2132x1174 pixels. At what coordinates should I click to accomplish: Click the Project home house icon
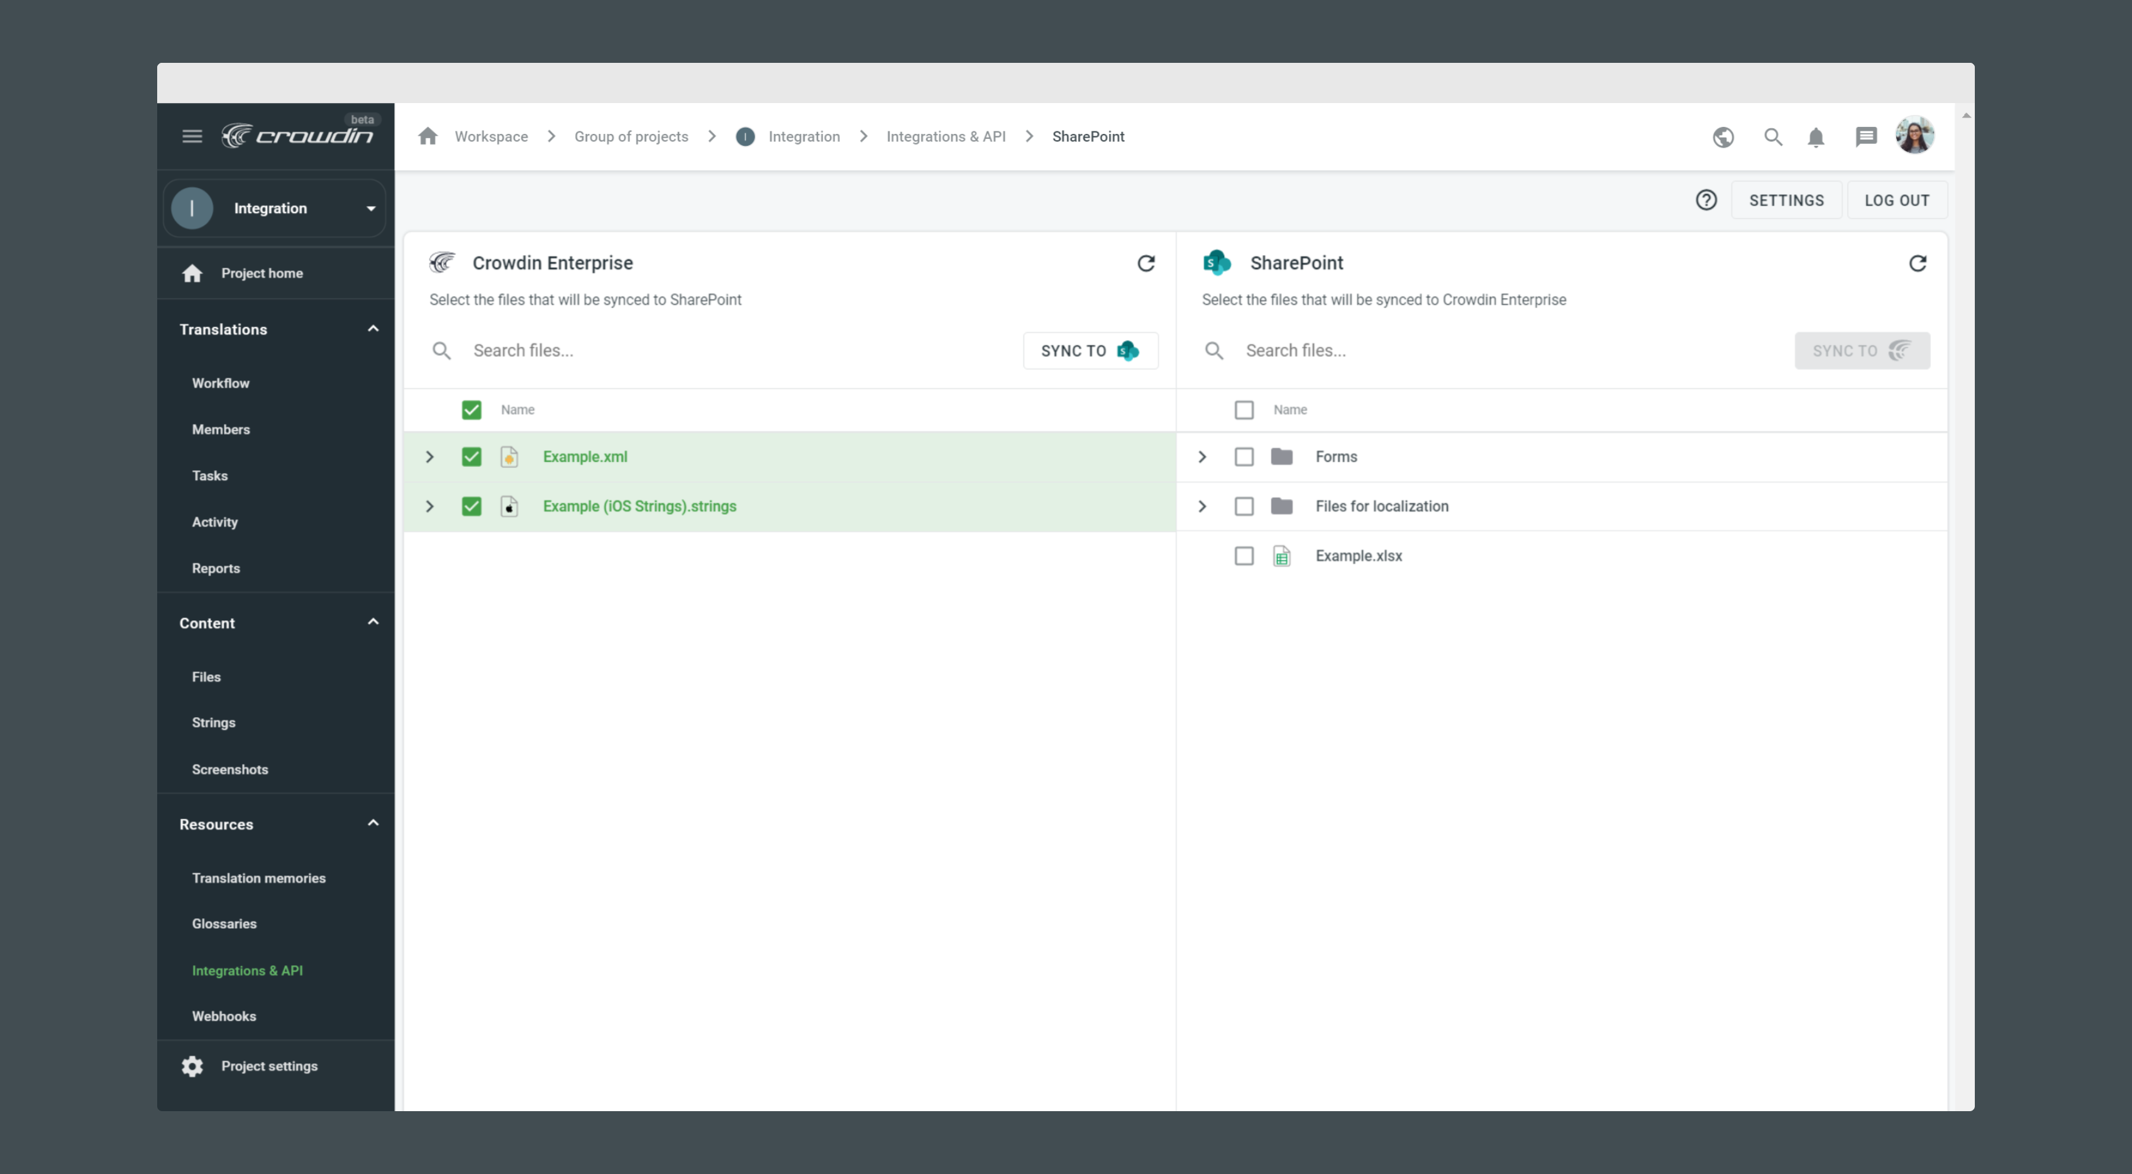coord(192,273)
